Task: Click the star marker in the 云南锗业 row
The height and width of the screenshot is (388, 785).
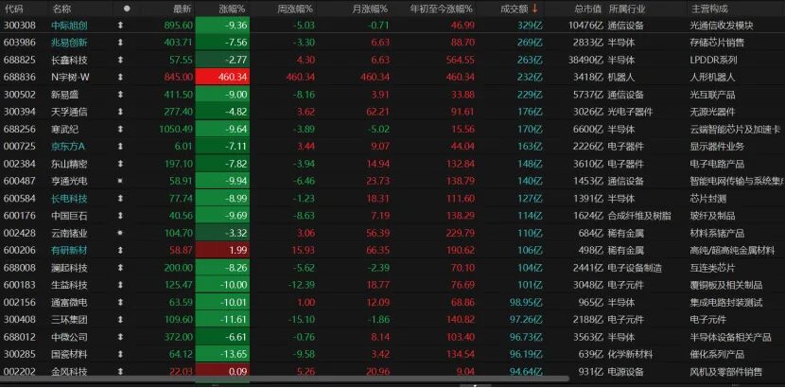Action: click(x=120, y=234)
